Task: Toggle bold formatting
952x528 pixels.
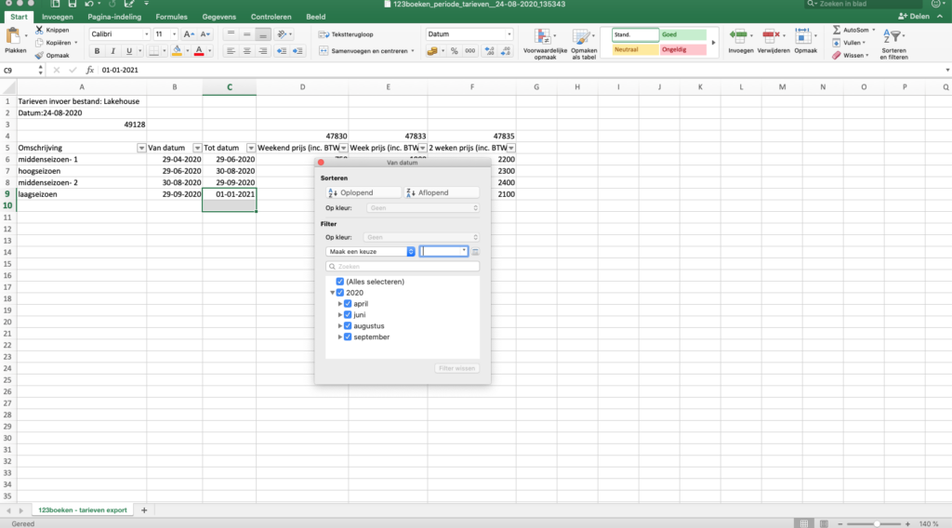Action: point(97,51)
